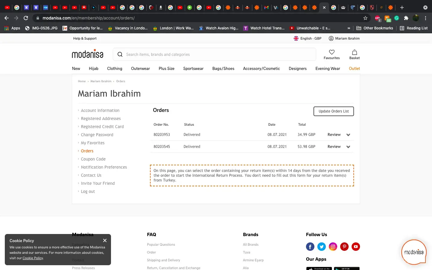Image resolution: width=432 pixels, height=270 pixels.
Task: Open Modanisa YouTube channel icon
Action: [x=355, y=247]
